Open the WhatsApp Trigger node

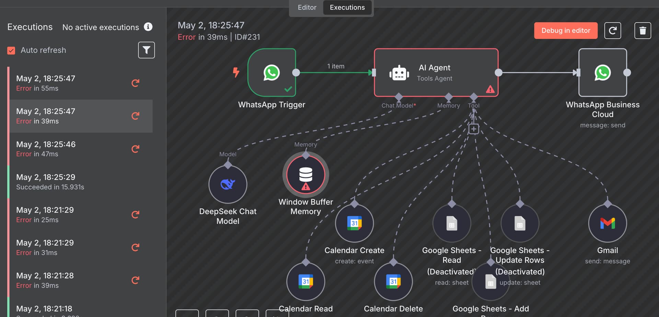click(271, 73)
